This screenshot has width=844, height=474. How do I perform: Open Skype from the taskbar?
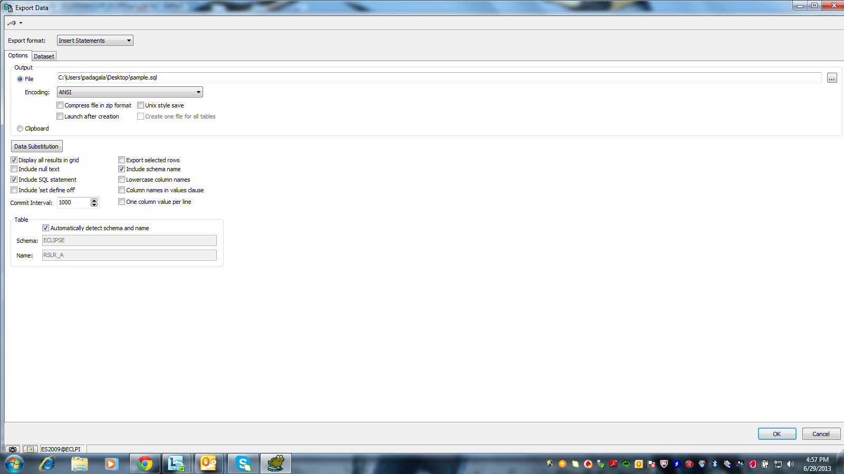(x=243, y=463)
